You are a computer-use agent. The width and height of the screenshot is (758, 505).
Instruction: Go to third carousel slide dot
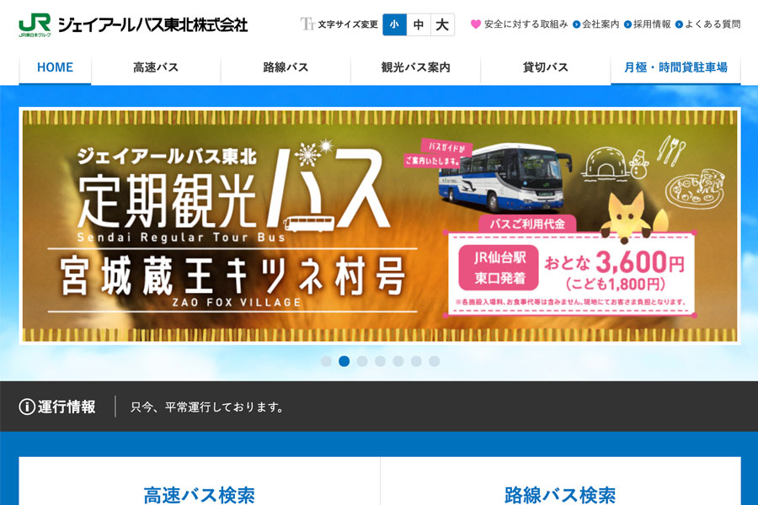(362, 361)
